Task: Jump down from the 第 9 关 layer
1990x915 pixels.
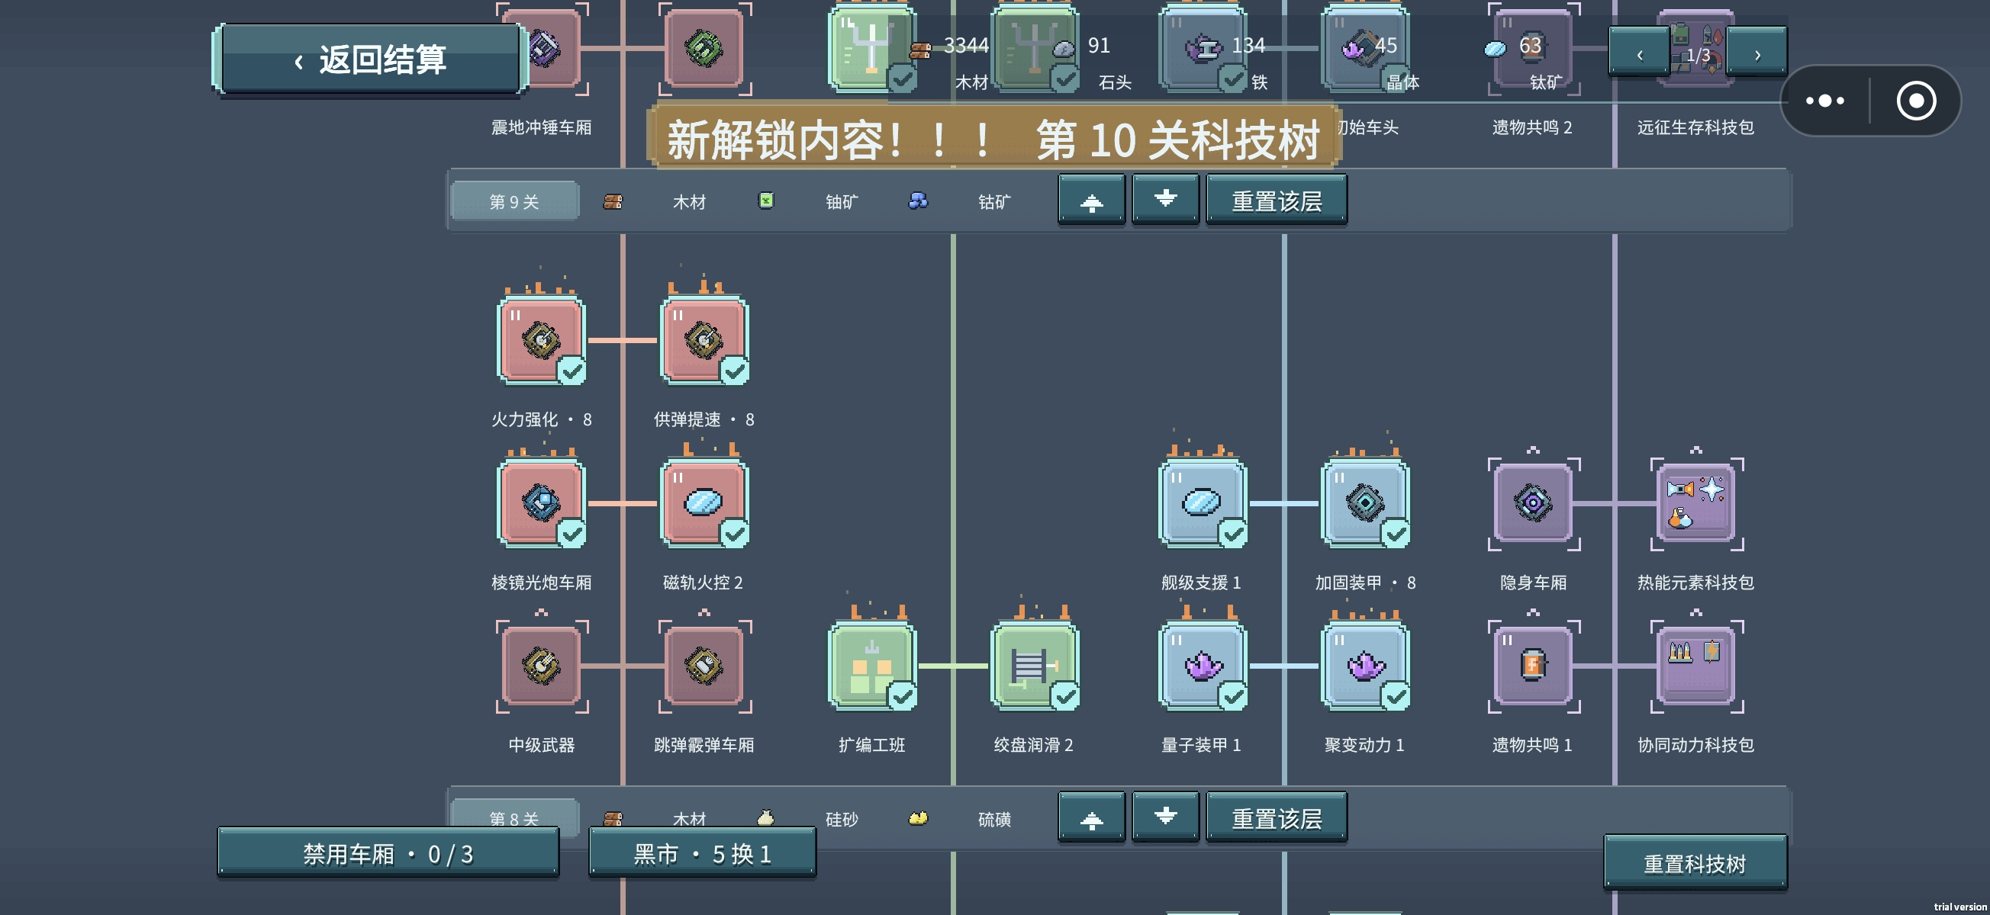Action: click(1166, 200)
